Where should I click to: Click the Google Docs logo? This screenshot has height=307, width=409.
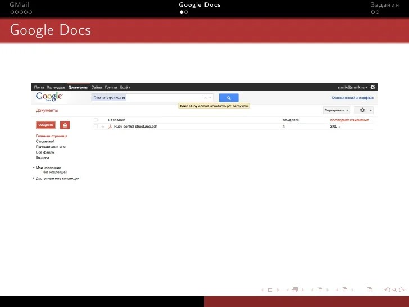click(x=49, y=97)
